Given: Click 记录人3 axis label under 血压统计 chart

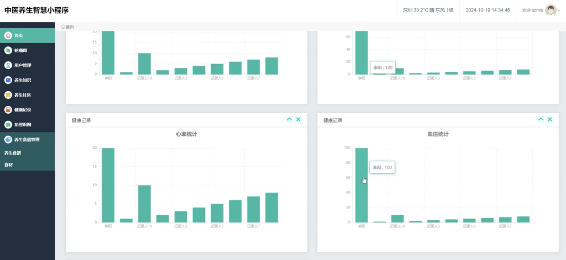Looking at the screenshot, I should click(x=433, y=226).
